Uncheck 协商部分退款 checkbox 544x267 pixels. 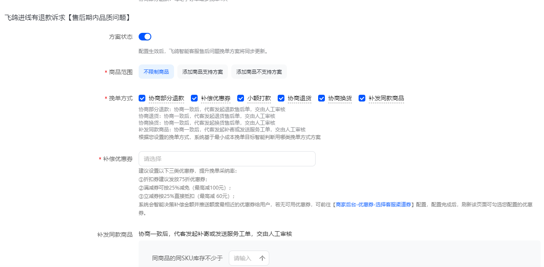tap(142, 98)
